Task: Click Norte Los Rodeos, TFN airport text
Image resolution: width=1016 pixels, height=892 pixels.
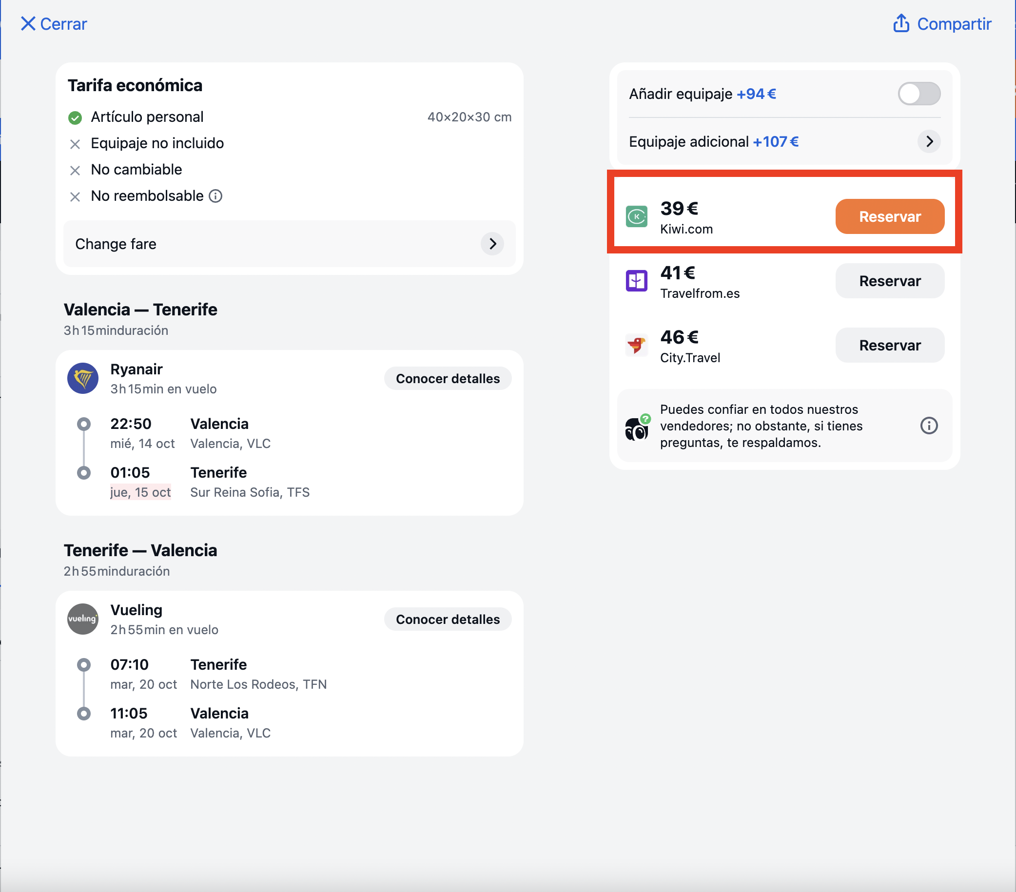Action: [258, 684]
